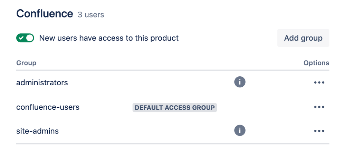Expand the more options for site-admins

[319, 131]
